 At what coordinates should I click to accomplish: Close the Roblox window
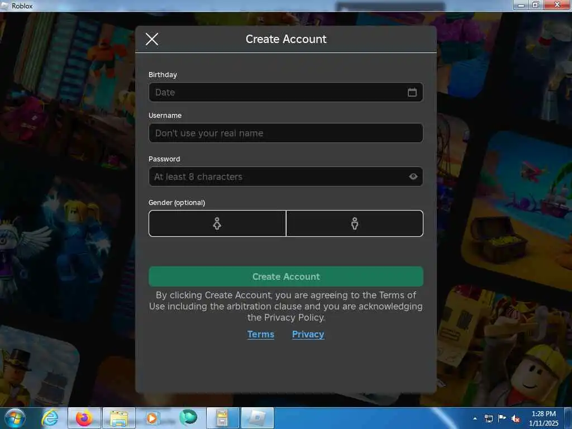(x=557, y=4)
